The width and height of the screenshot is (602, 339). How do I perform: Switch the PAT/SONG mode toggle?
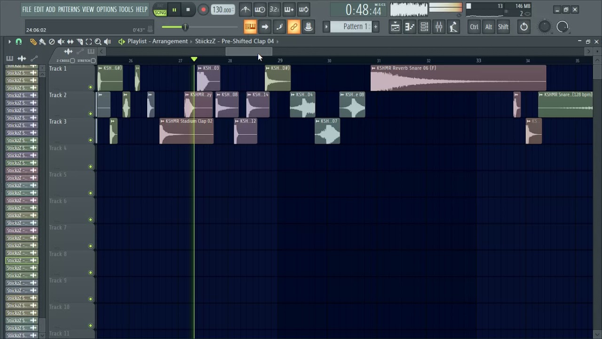point(160,10)
